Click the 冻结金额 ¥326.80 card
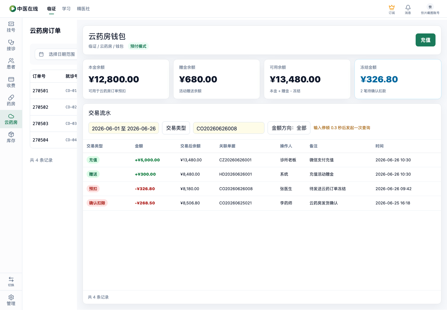The width and height of the screenshot is (447, 310). [x=398, y=79]
